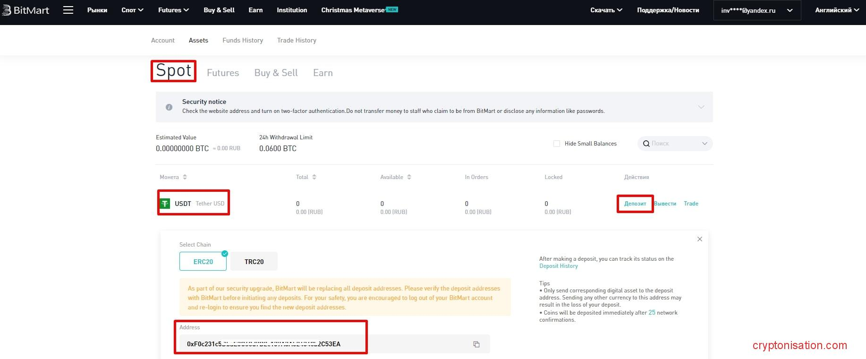This screenshot has height=359, width=866.
Task: Copy the deposit address with copy icon
Action: (476, 344)
